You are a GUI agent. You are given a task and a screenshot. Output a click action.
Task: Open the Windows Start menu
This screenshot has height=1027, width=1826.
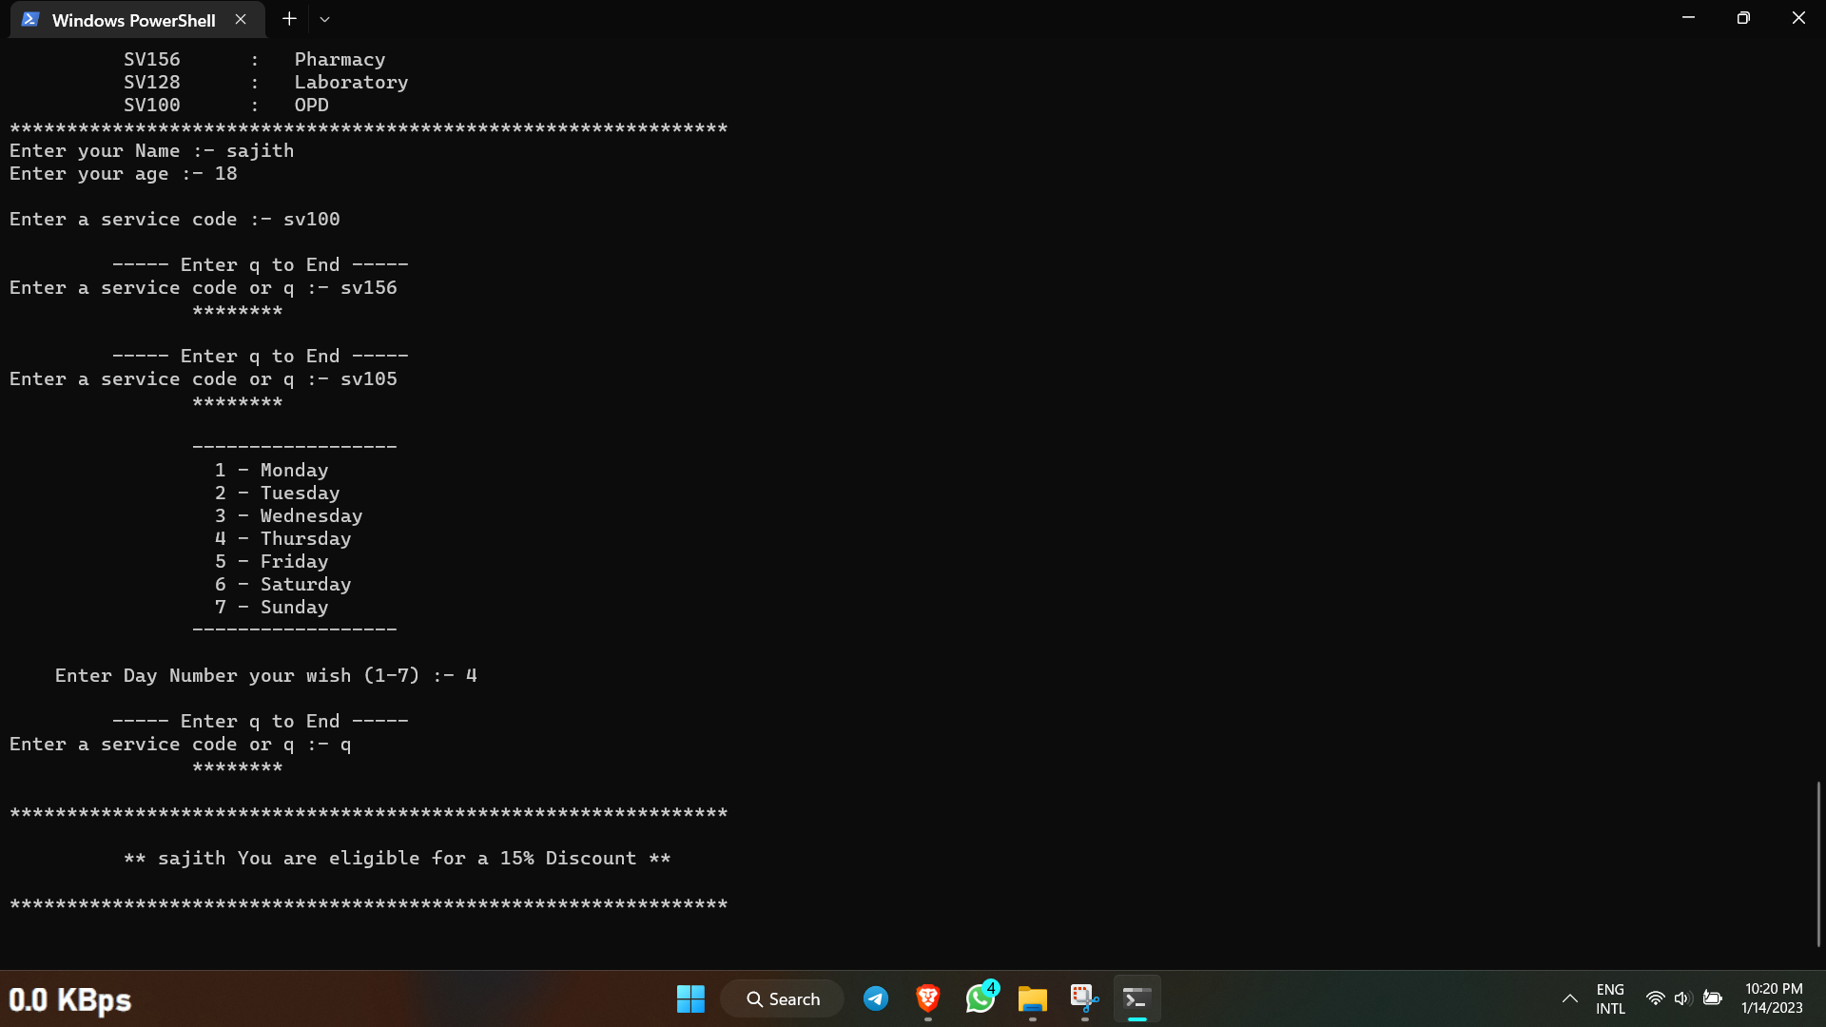[690, 998]
